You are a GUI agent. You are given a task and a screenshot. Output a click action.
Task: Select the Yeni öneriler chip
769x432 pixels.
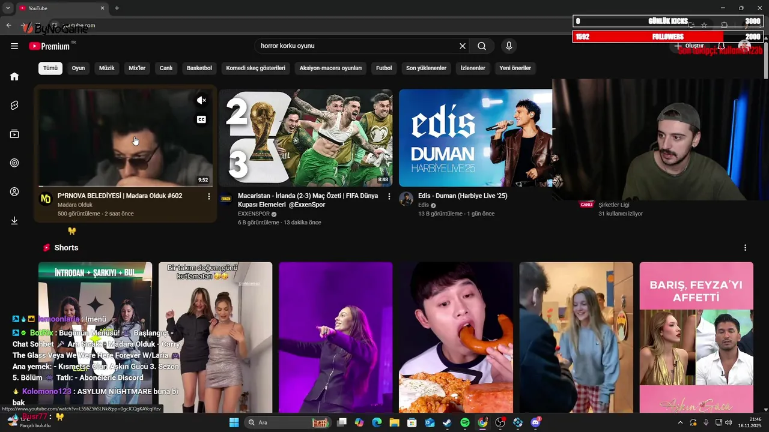(515, 68)
